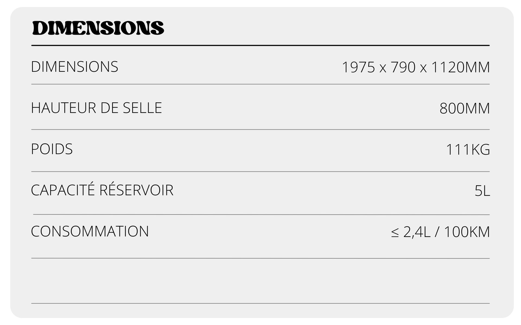Click the 111KG weight value
Screen dimensions: 521x325
(468, 149)
